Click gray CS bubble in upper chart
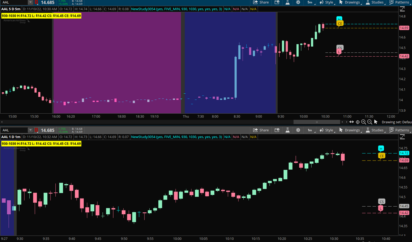This screenshot has width=412, height=242. point(340,48)
